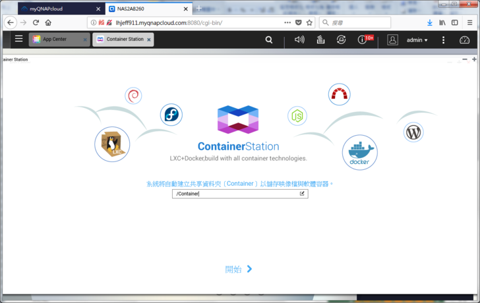Open the Firefox page actions ellipsis
The height and width of the screenshot is (303, 480).
(287, 22)
